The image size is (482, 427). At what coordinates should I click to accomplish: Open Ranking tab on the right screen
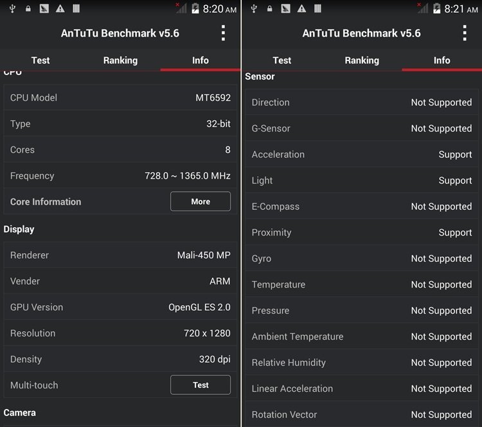point(362,60)
